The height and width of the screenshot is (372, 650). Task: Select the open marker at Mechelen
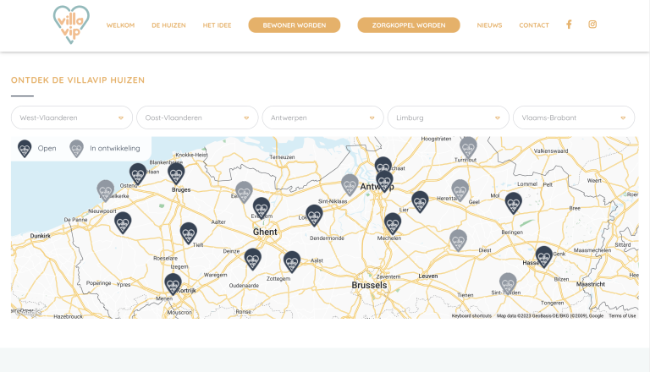pyautogui.click(x=392, y=224)
